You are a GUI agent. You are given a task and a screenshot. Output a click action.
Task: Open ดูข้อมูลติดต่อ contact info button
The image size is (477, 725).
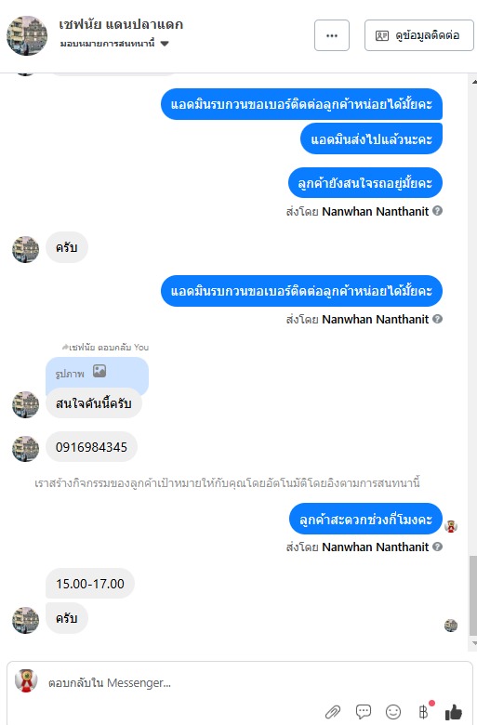[418, 35]
